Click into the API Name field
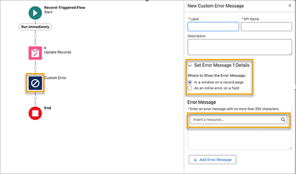The image size is (296, 174). pyautogui.click(x=266, y=27)
